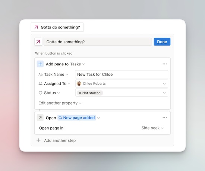The width and height of the screenshot is (205, 171).
Task: Click Chloe Roberts avatar in Assigned To field
Action: (x=79, y=84)
